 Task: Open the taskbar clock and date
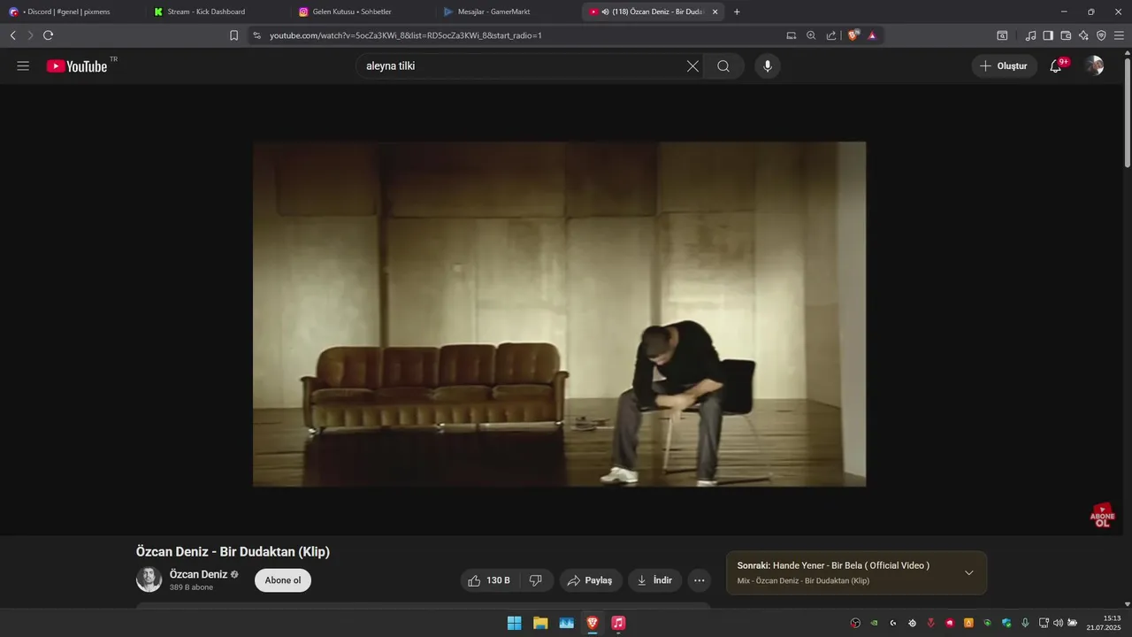coord(1104,623)
